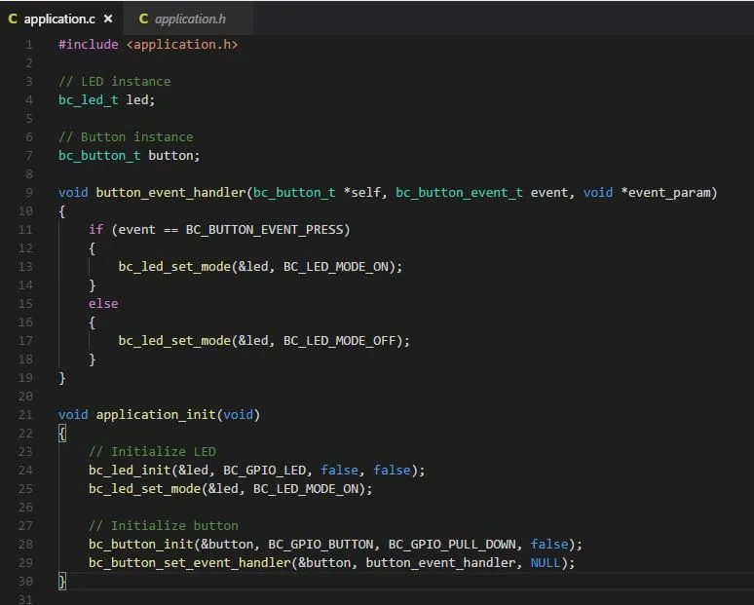
Task: Click BC_GPIO_BUTTON argument
Action: coord(320,545)
